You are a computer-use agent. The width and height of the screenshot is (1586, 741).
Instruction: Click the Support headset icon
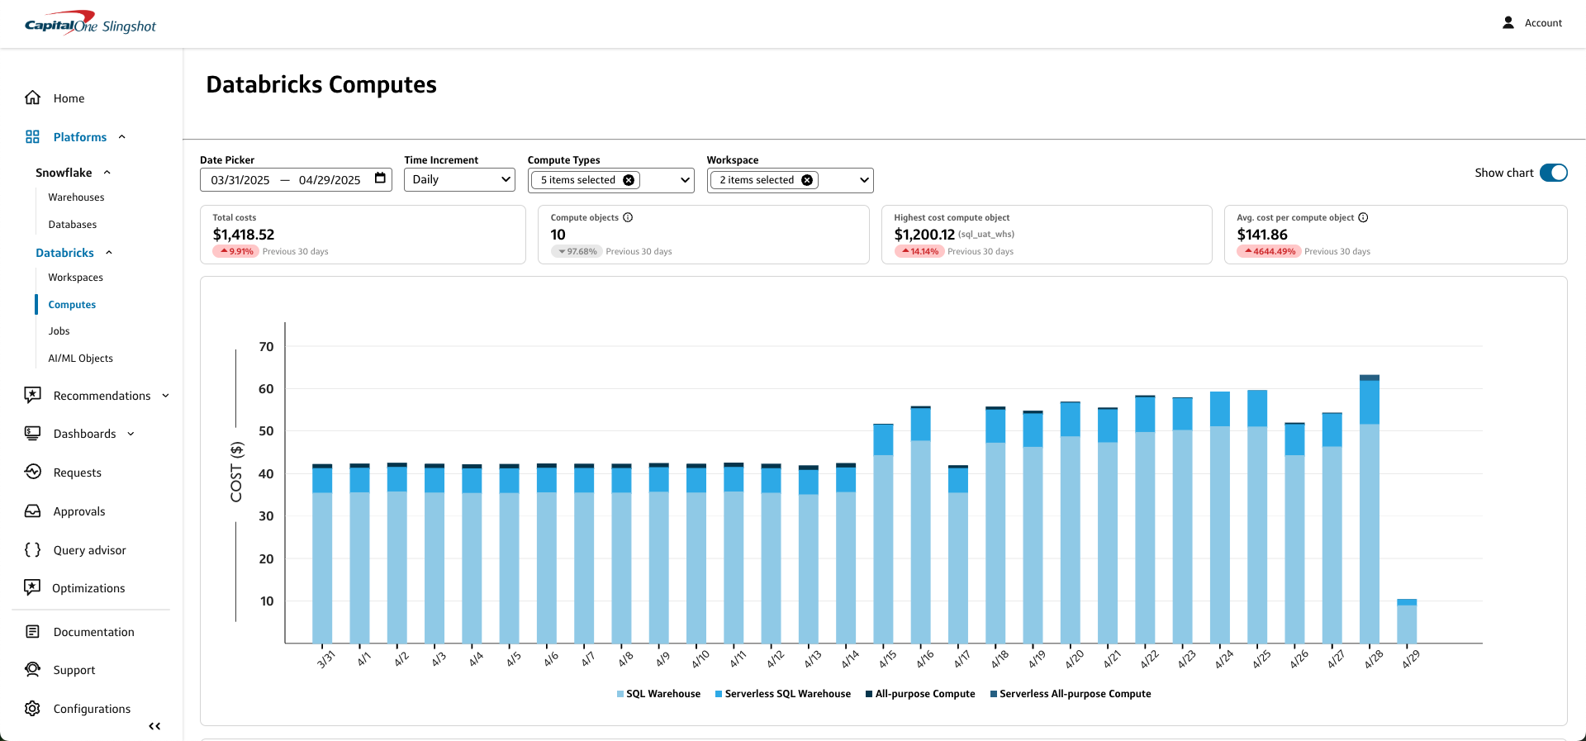click(x=32, y=669)
